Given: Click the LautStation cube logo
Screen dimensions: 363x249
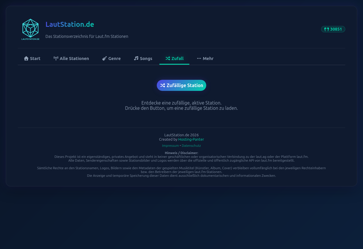Looking at the screenshot, I should click(x=31, y=29).
